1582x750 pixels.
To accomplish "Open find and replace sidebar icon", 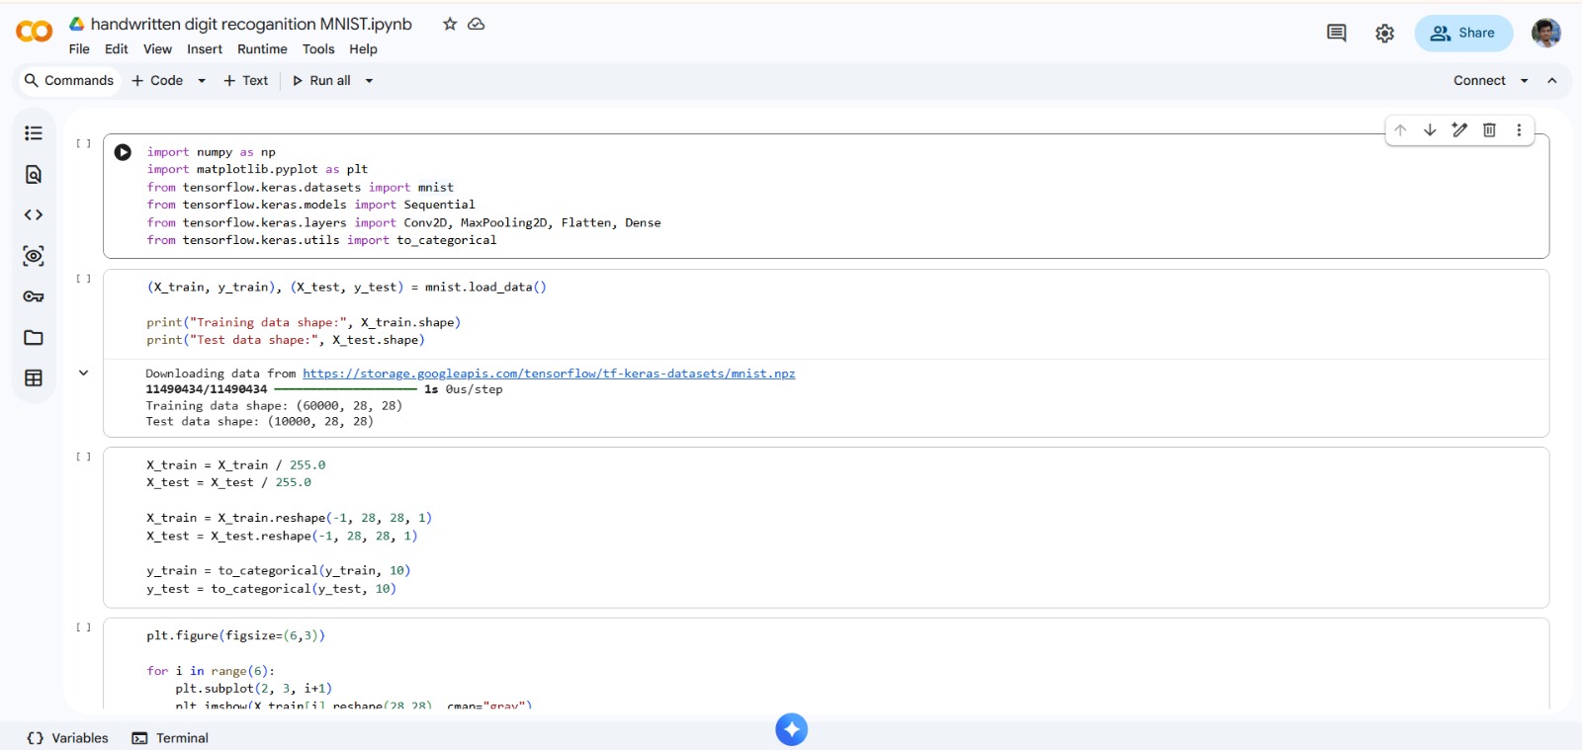I will click(x=34, y=175).
